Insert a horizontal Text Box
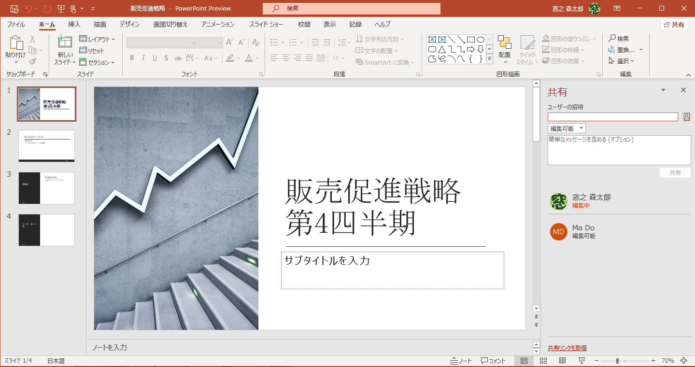 pos(432,40)
